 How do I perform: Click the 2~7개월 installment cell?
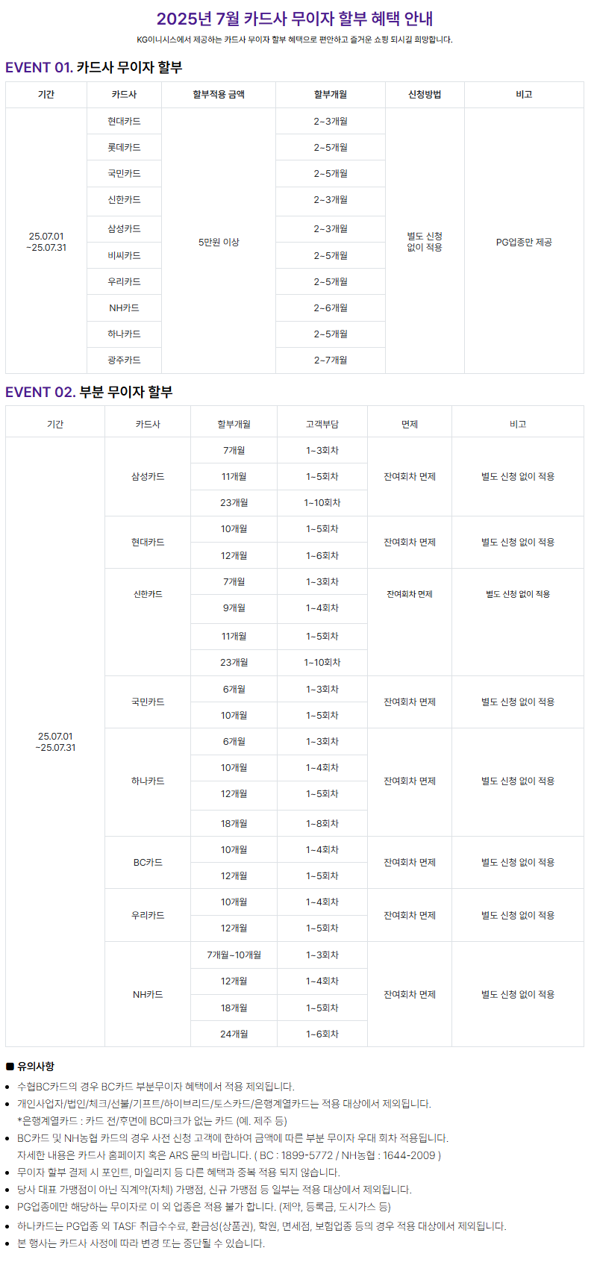pos(331,360)
